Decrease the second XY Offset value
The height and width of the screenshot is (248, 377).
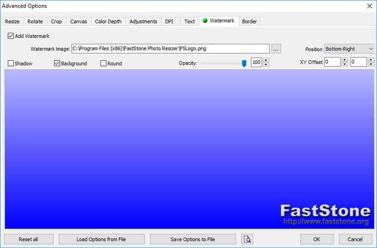click(x=371, y=64)
